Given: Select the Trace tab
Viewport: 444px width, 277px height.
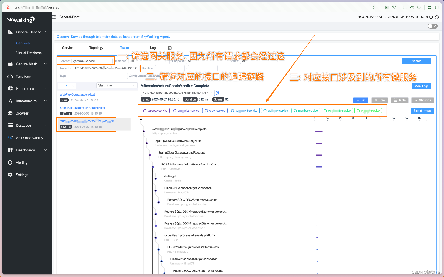Looking at the screenshot, I should click(x=124, y=48).
